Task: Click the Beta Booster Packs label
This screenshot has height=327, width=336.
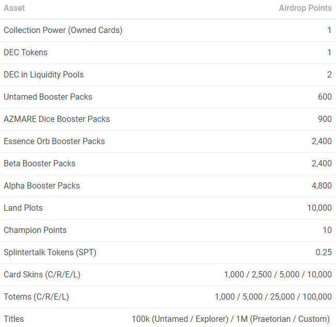Action: (x=39, y=164)
